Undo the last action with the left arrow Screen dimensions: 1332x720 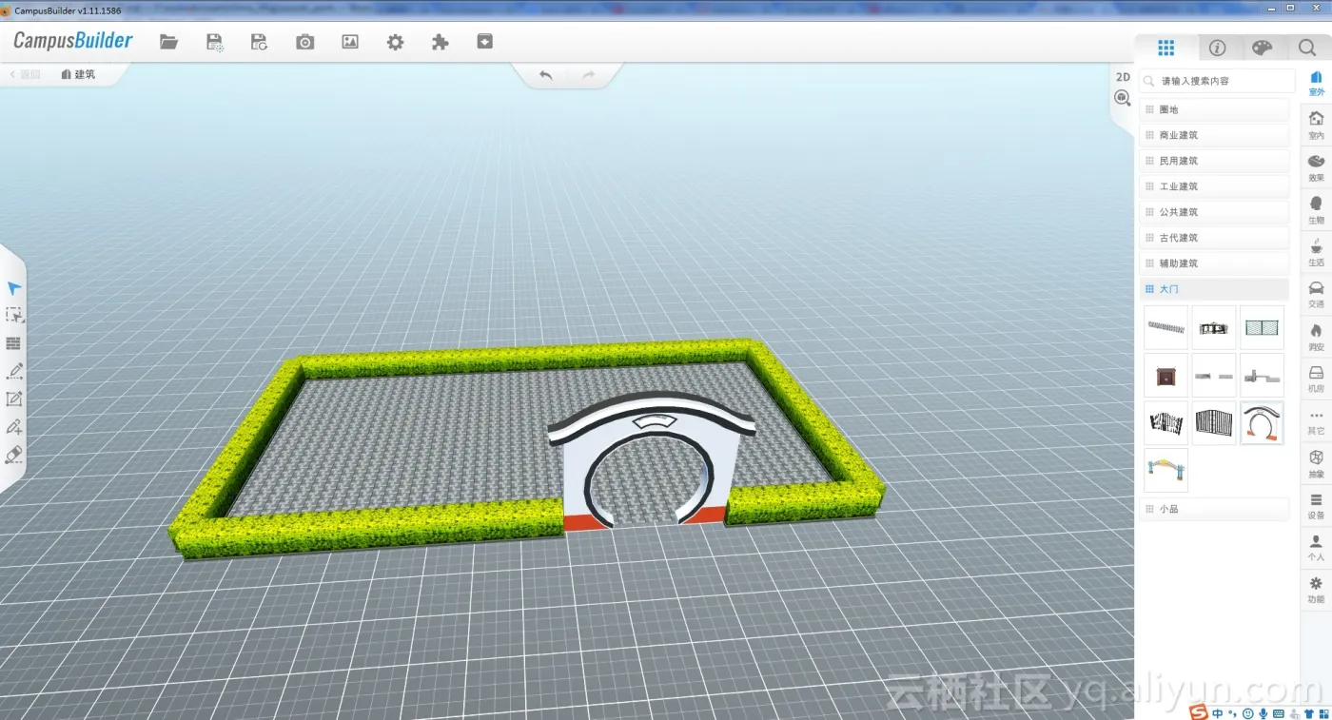tap(546, 75)
